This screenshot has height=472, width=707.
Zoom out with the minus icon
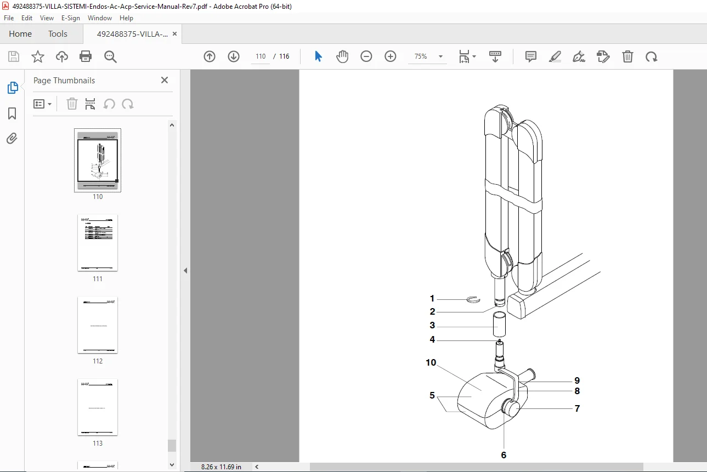(x=366, y=56)
